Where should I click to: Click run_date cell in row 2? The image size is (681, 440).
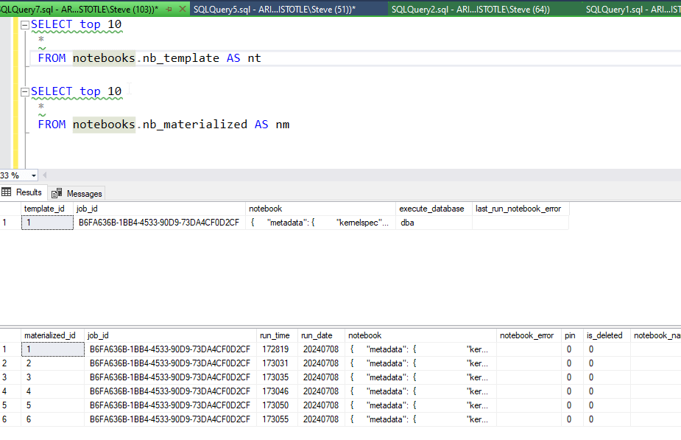tap(322, 363)
